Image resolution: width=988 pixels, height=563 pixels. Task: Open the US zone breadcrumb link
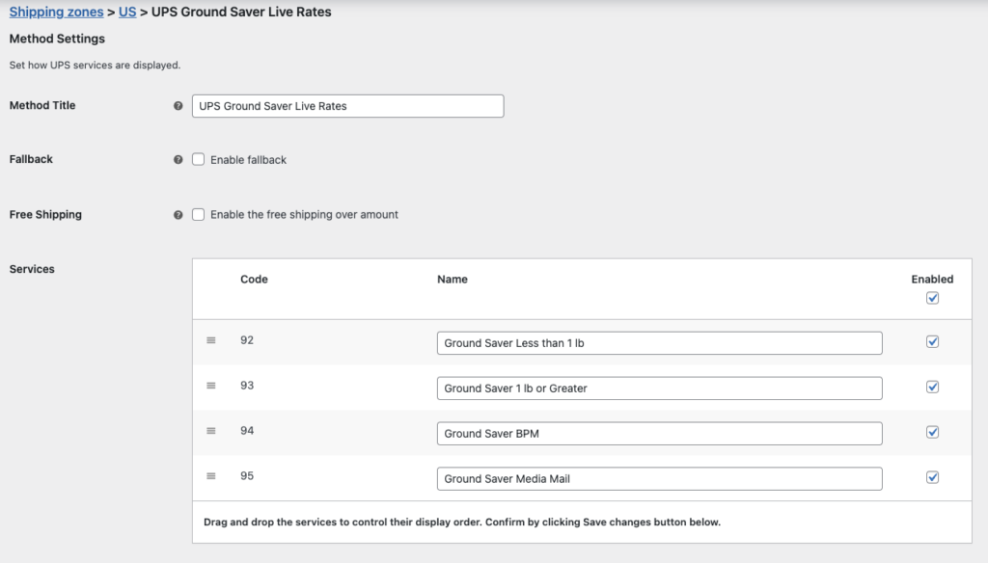[127, 12]
